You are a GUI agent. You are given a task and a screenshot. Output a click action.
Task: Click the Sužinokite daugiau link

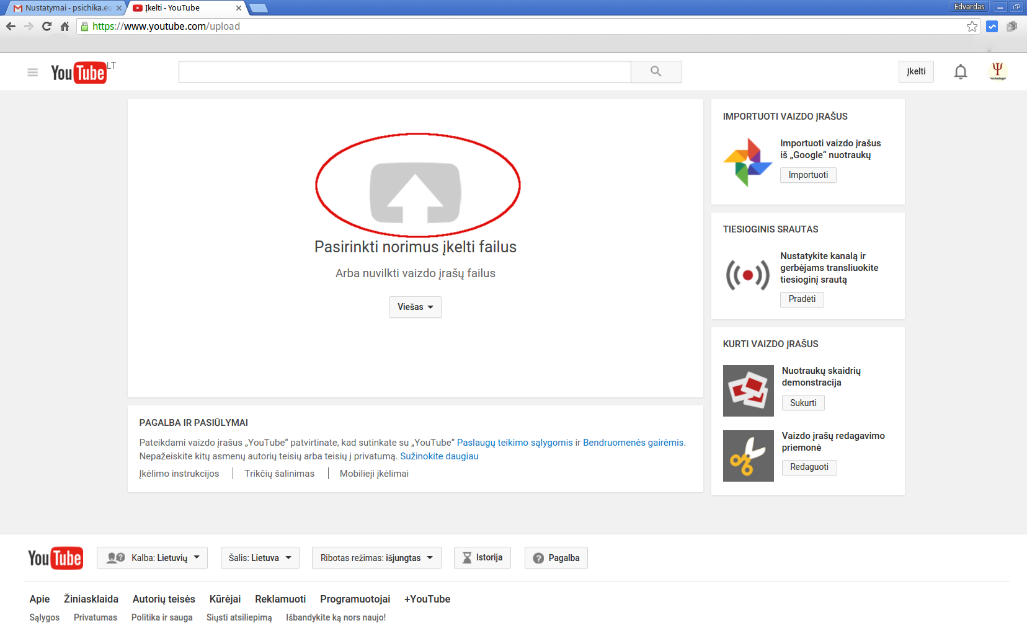tap(439, 456)
